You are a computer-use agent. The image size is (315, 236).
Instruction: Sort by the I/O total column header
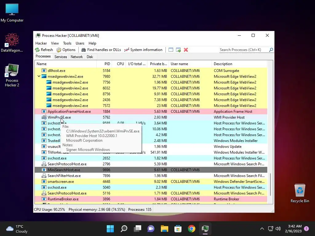pos(136,64)
